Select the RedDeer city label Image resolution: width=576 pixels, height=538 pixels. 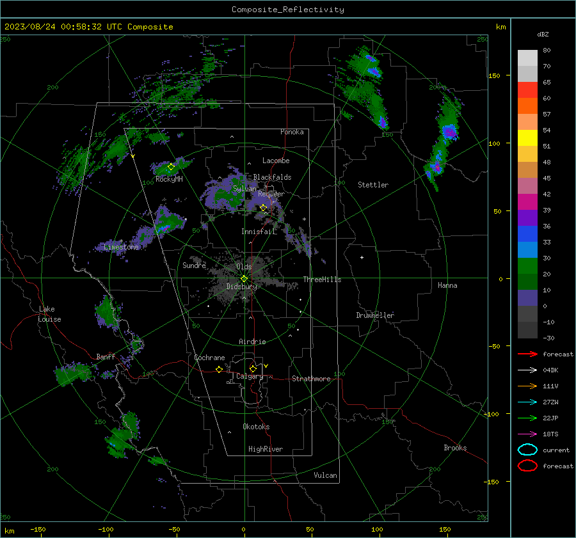[x=271, y=194]
